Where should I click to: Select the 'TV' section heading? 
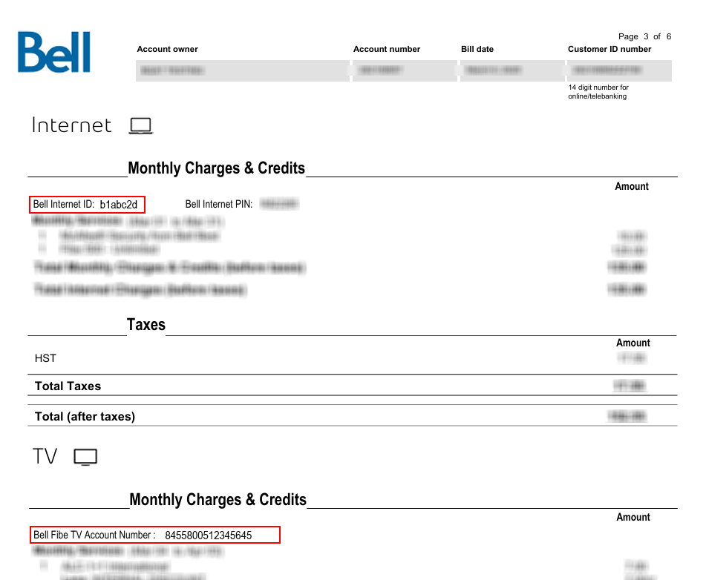[45, 456]
